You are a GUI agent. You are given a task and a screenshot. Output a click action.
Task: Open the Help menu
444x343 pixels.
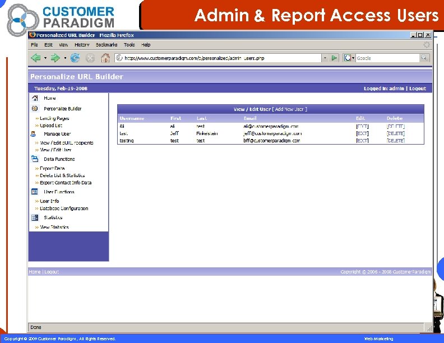point(146,45)
